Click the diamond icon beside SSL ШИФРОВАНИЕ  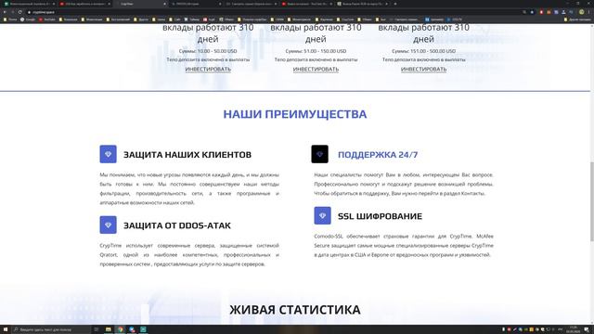(322, 215)
